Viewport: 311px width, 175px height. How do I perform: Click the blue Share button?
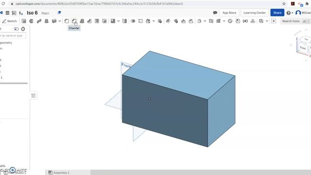point(277,13)
